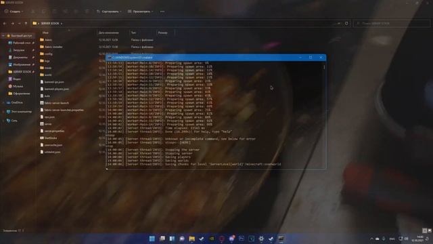This screenshot has width=433, height=244.
Task: Click the Cut icon in Explorer toolbar
Action: (33, 12)
